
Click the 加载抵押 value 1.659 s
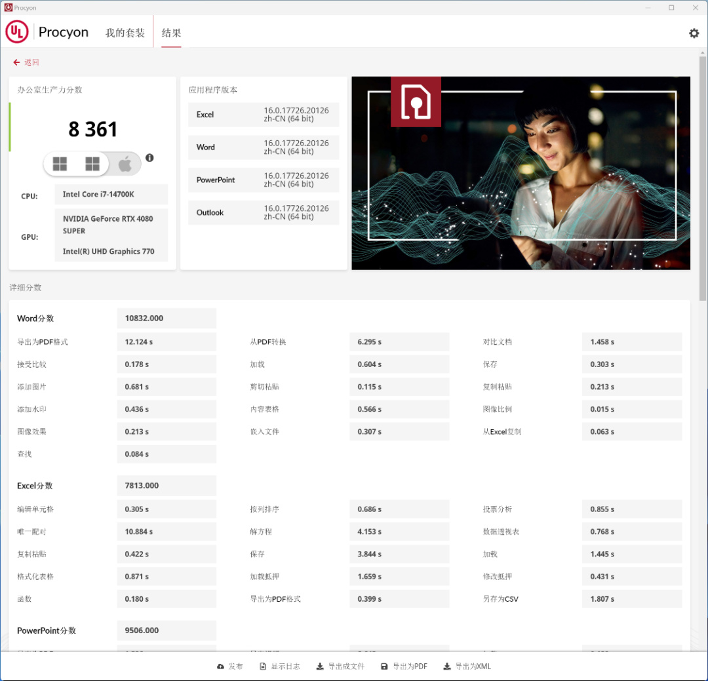(x=399, y=577)
